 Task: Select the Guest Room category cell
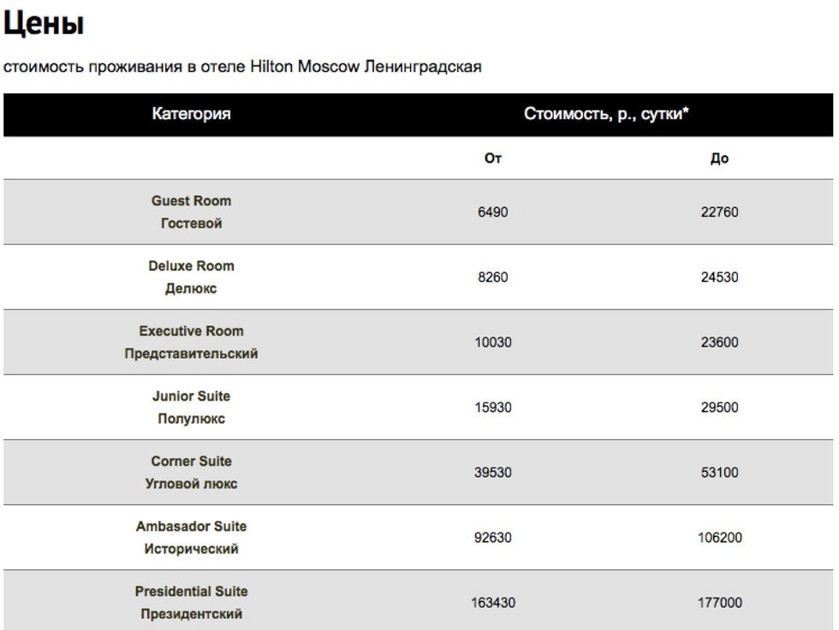click(x=191, y=212)
